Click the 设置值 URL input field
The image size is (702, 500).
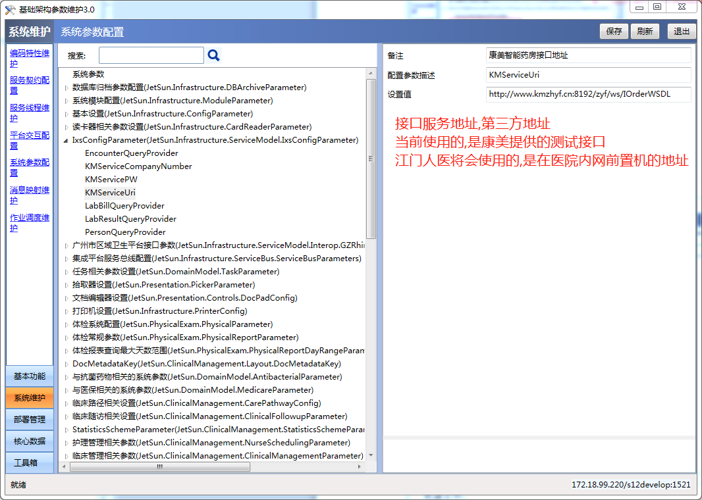[588, 94]
